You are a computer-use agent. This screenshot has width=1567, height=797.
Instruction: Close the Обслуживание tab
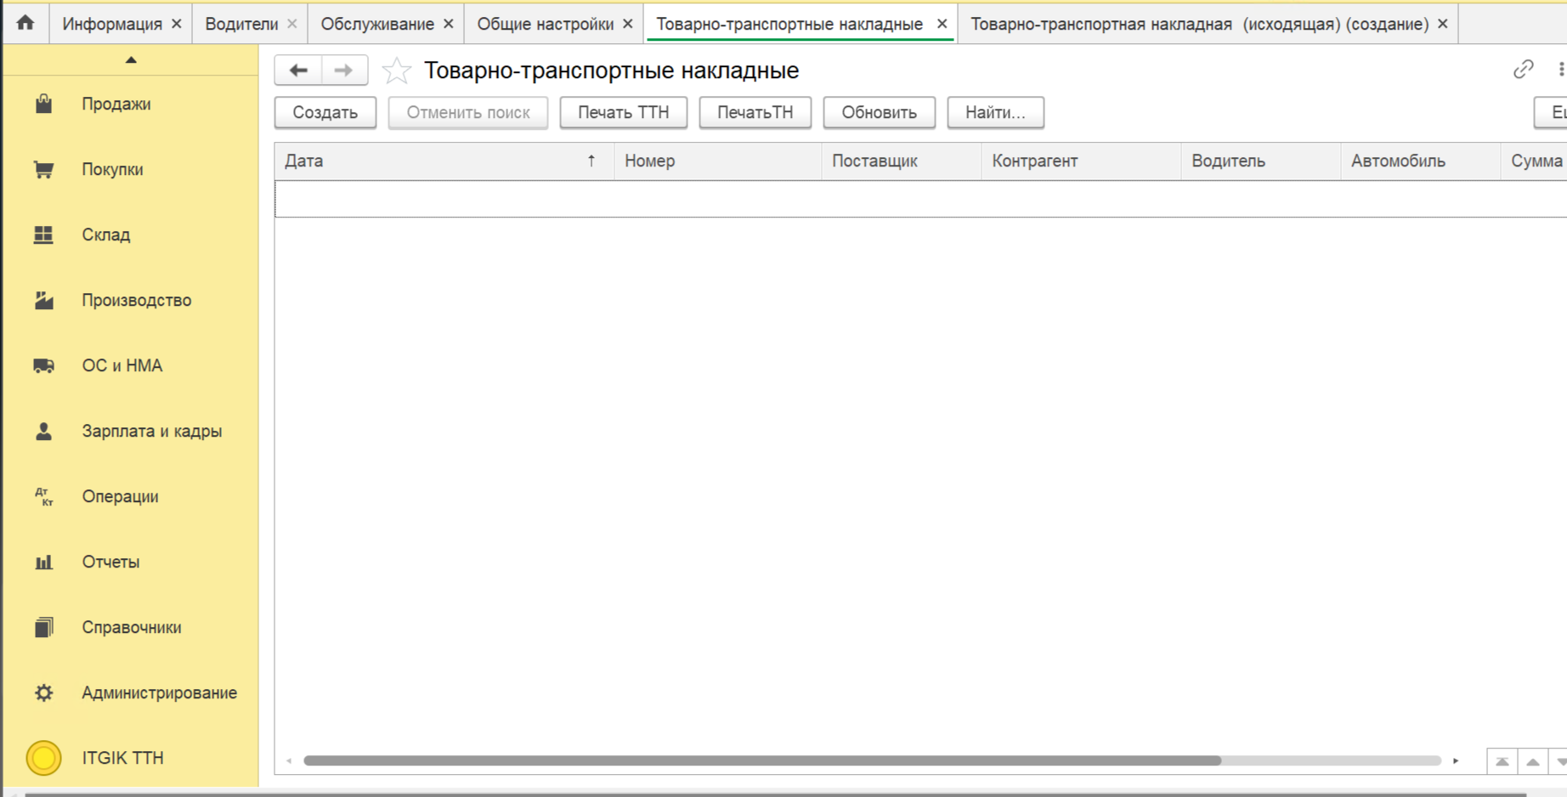point(449,24)
